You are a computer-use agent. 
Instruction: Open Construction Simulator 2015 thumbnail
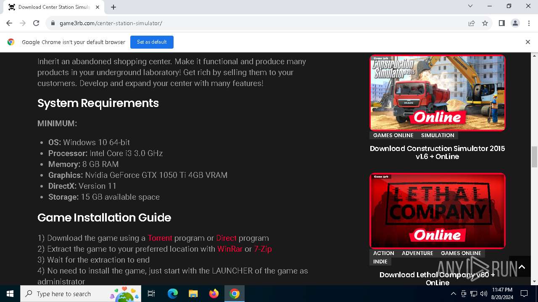click(x=438, y=93)
